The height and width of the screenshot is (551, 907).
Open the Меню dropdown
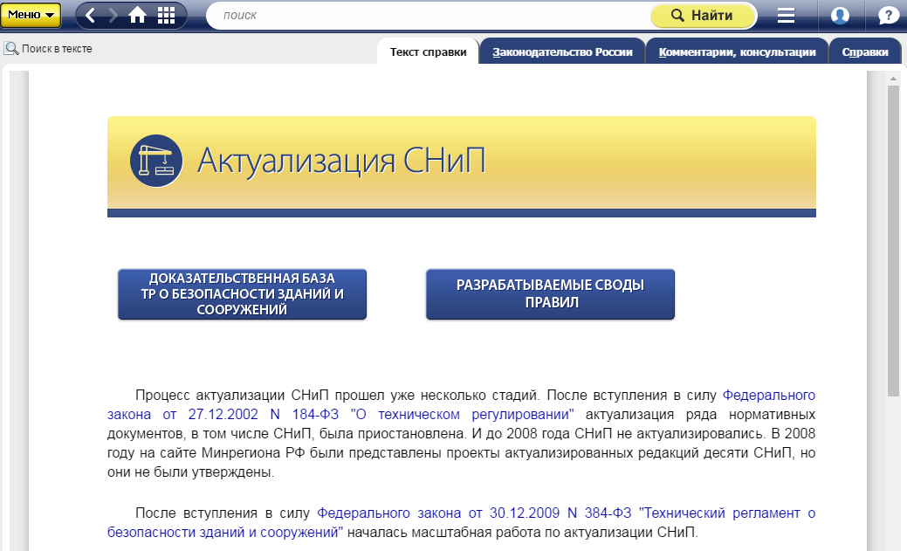click(31, 15)
